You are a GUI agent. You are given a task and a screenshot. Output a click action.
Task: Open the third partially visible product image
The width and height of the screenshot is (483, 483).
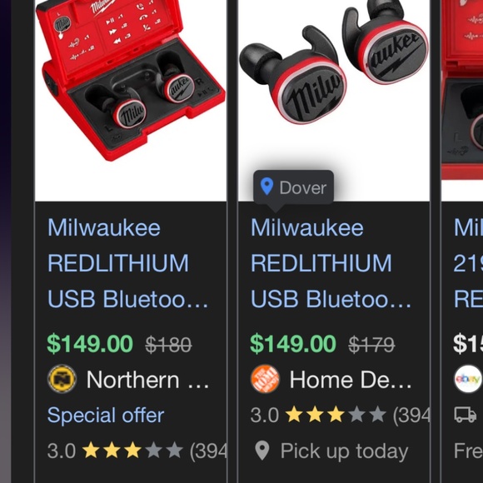click(x=462, y=101)
